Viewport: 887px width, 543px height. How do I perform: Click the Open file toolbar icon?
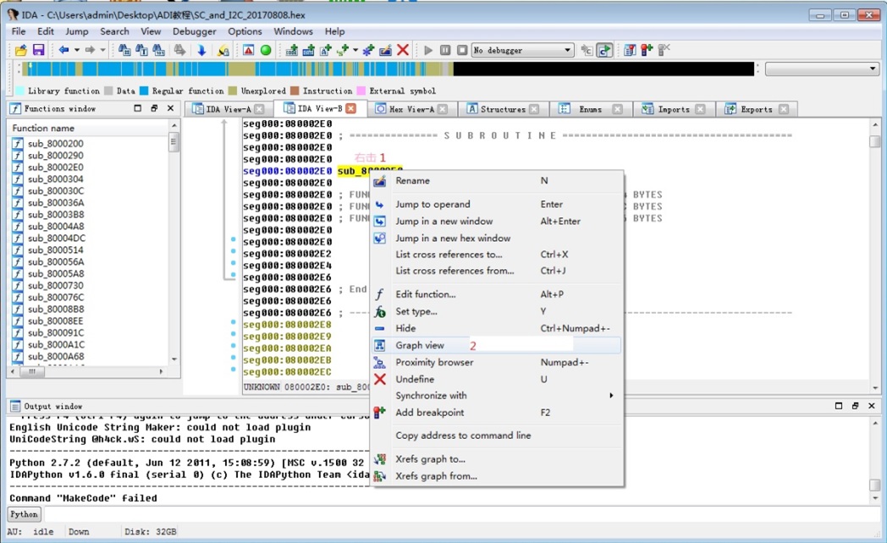click(21, 50)
